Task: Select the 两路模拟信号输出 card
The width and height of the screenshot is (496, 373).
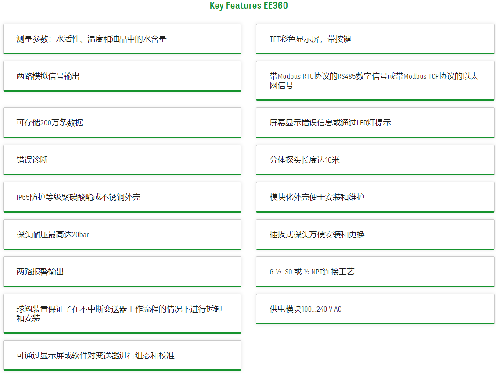Action: pyautogui.click(x=122, y=76)
